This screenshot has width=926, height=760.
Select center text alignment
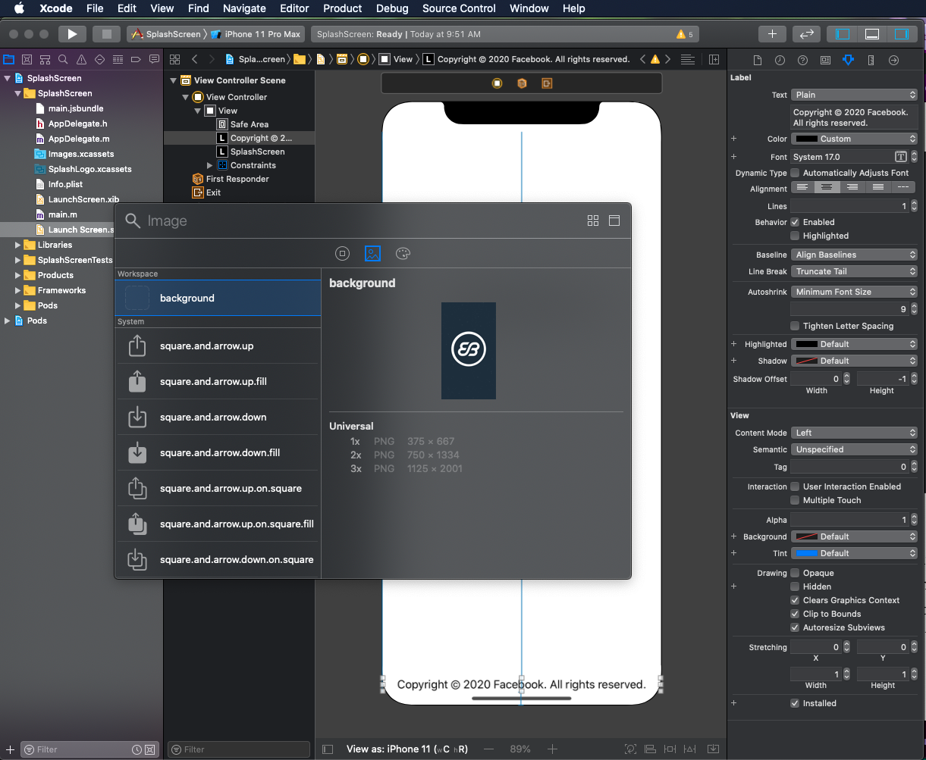[827, 187]
